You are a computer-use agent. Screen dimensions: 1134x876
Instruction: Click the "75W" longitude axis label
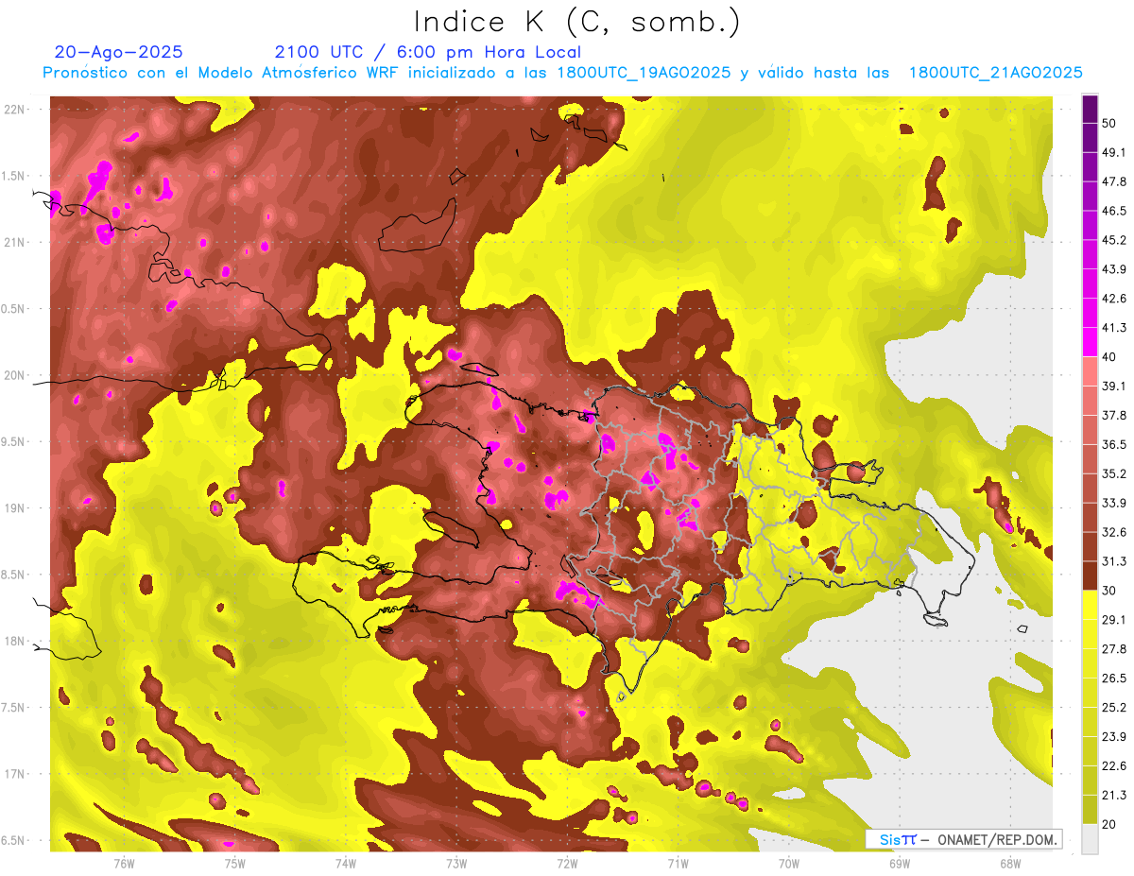click(235, 862)
